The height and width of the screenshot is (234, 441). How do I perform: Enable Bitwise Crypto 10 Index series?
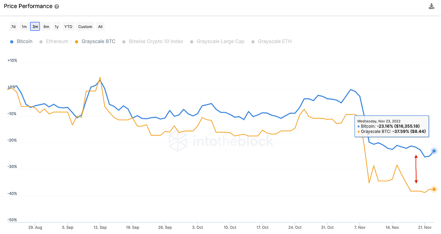[153, 41]
